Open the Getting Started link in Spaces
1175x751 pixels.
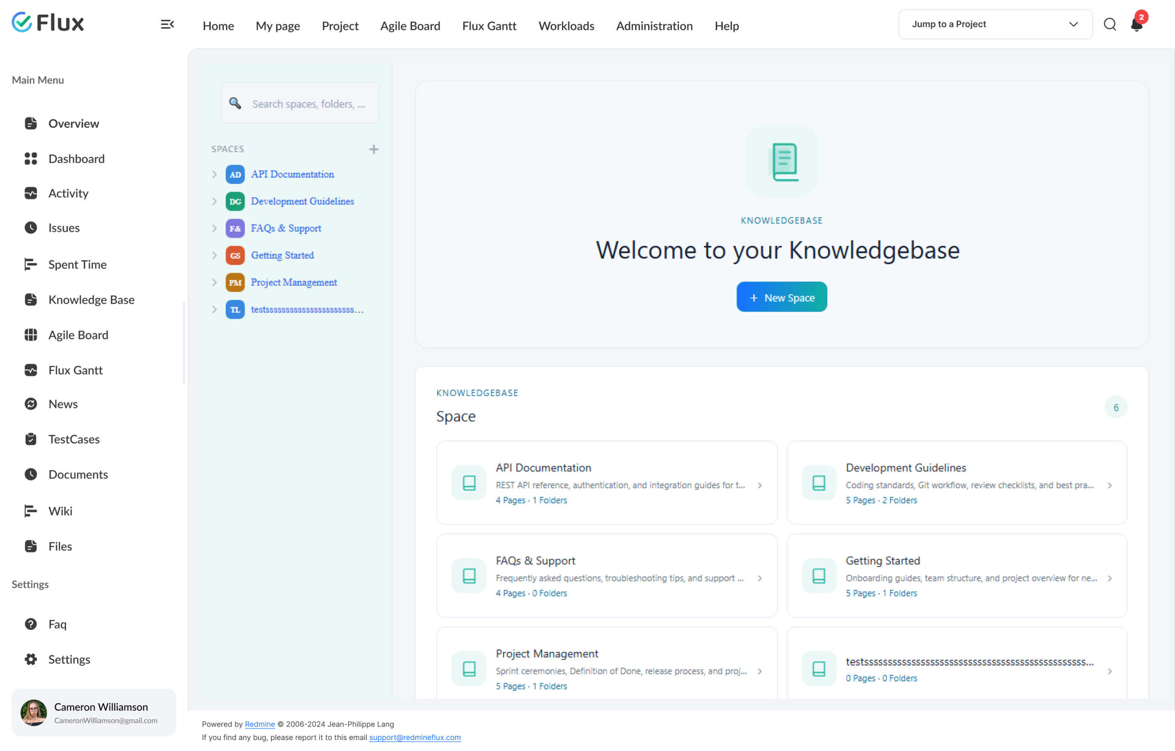point(282,256)
